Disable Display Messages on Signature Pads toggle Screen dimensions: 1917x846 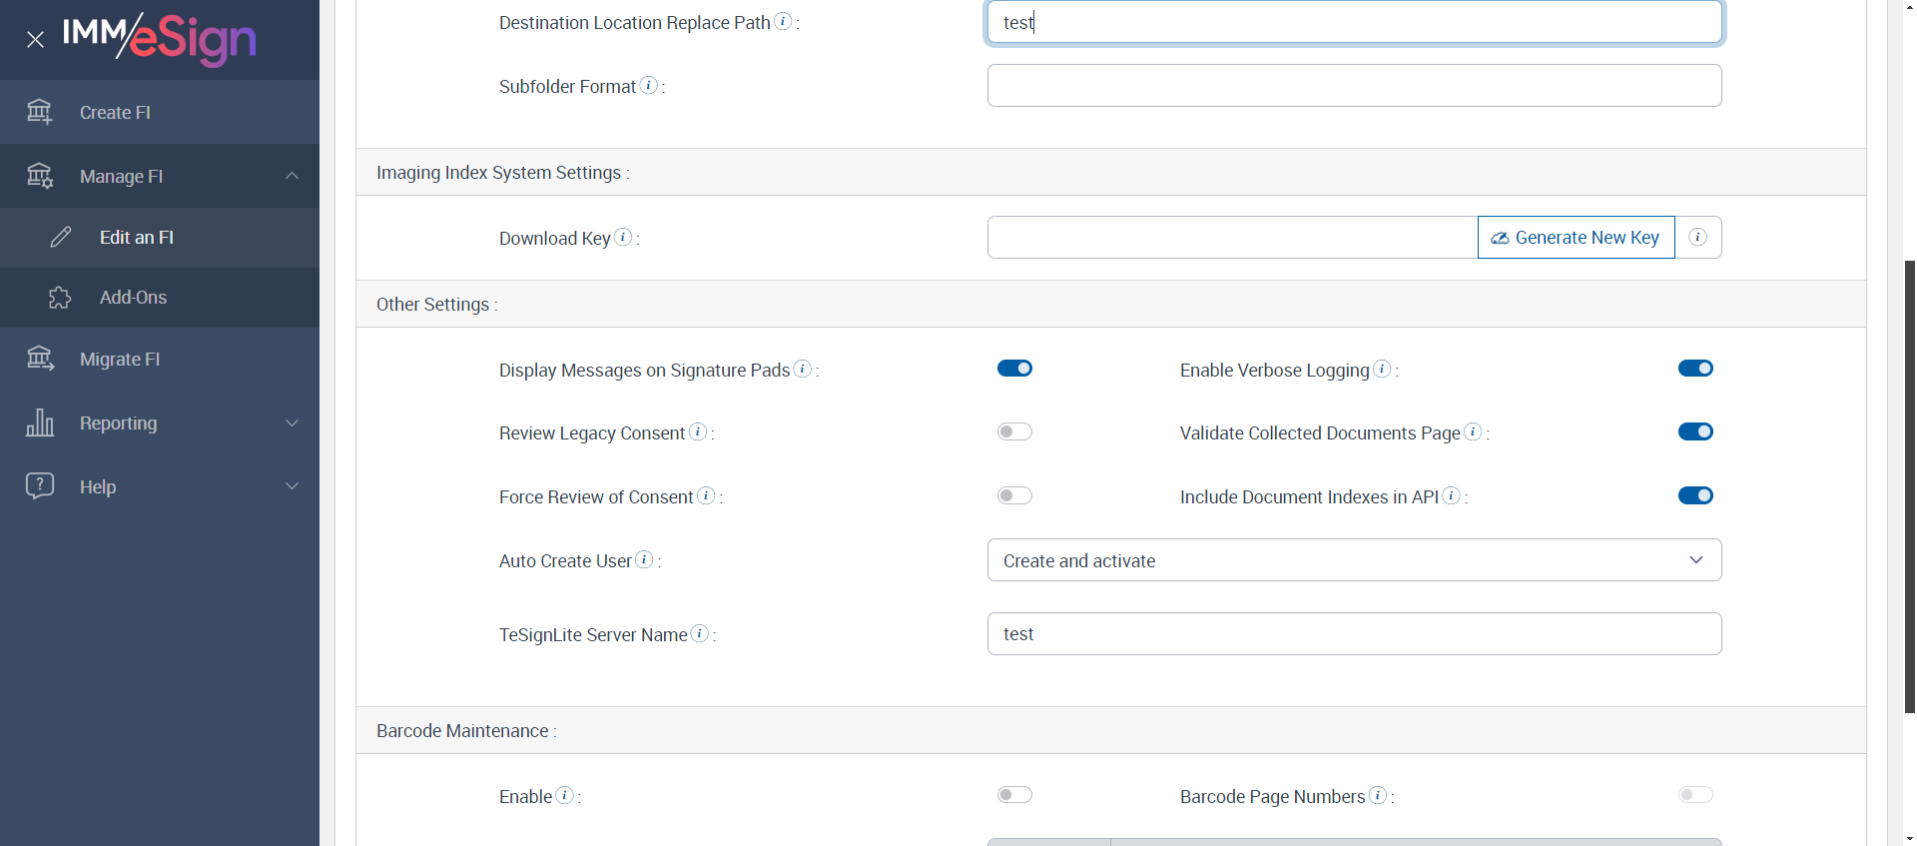pos(1014,369)
